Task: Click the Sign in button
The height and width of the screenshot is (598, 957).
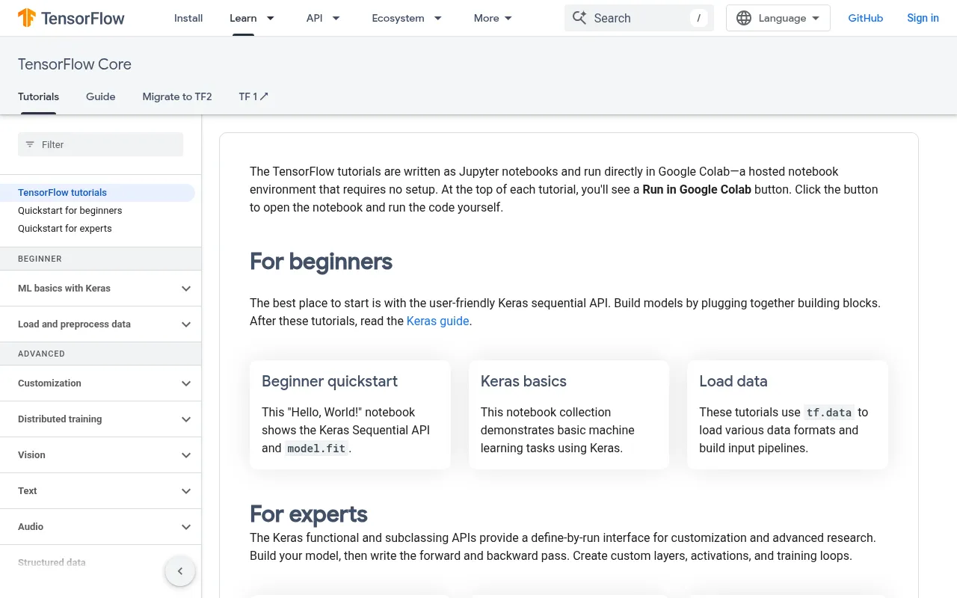Action: (x=923, y=18)
